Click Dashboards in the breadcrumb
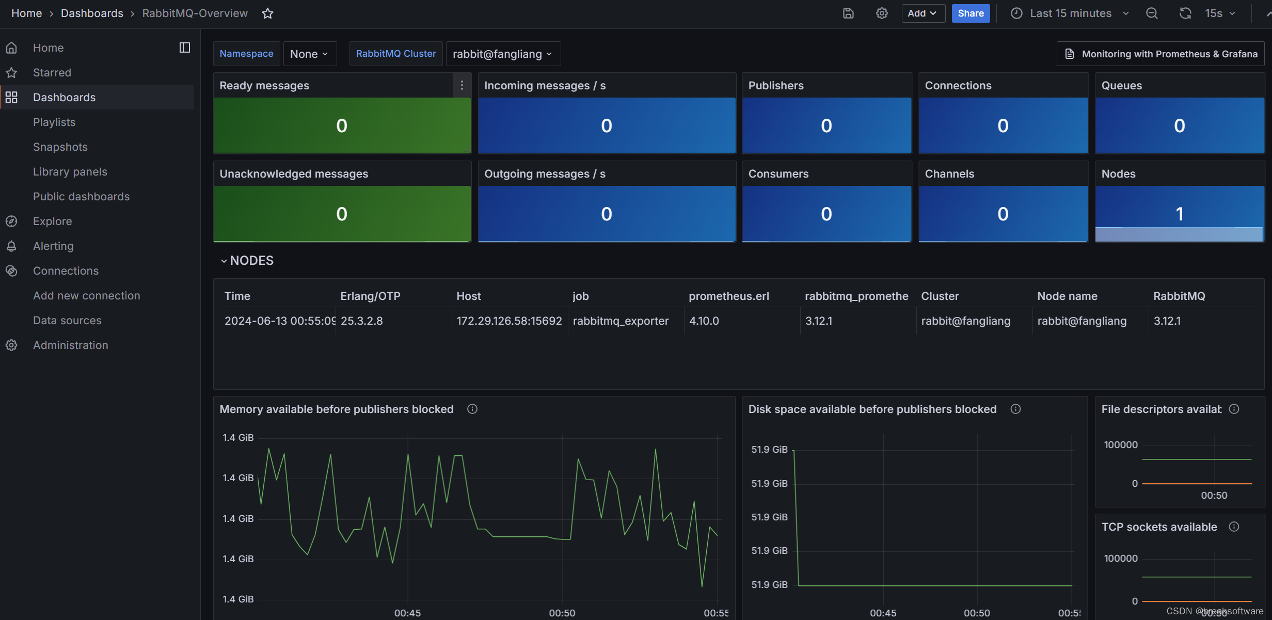The width and height of the screenshot is (1272, 620). click(x=92, y=13)
